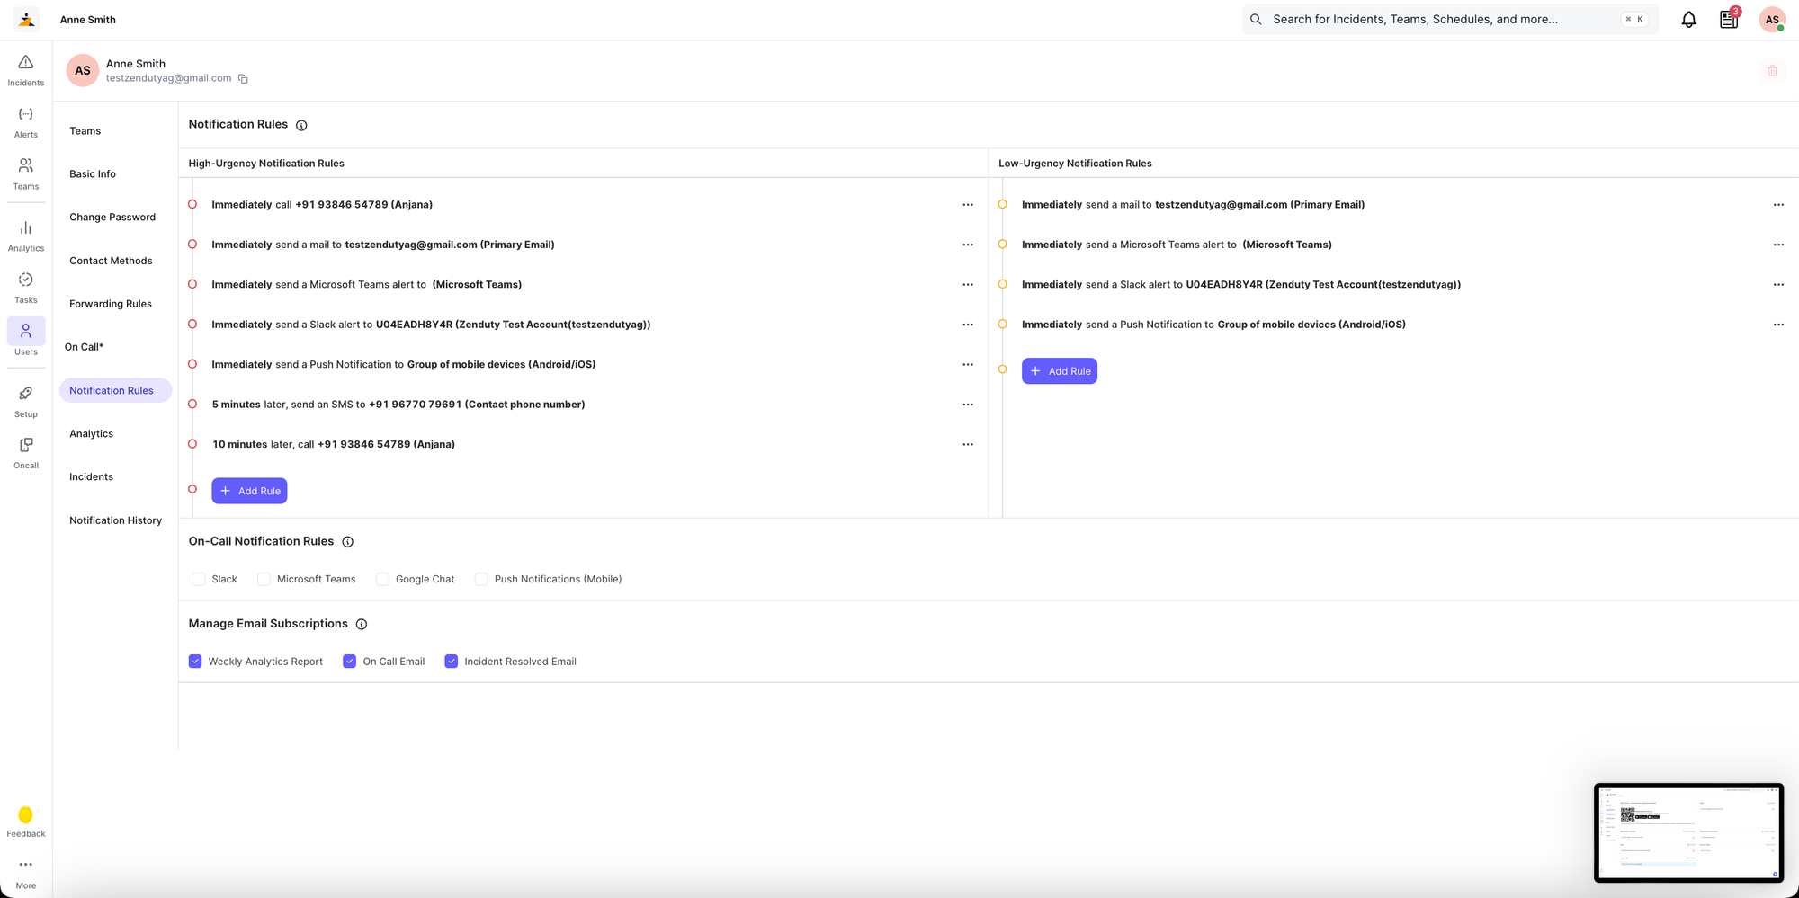Click the orange timeline marker beside low-urgency Primary Email rule

(x=1002, y=205)
